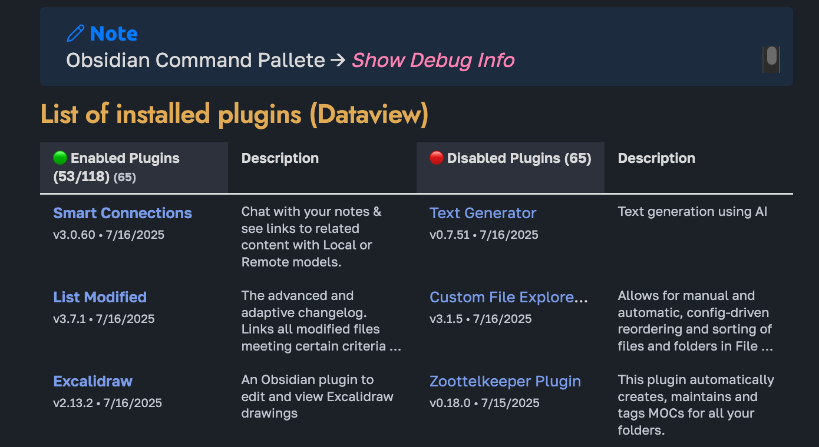Open the List Modified plugin link
819x447 pixels.
(x=100, y=297)
